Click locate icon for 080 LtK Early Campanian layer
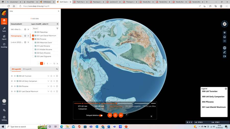The width and height of the screenshot is (230, 129). (51, 81)
